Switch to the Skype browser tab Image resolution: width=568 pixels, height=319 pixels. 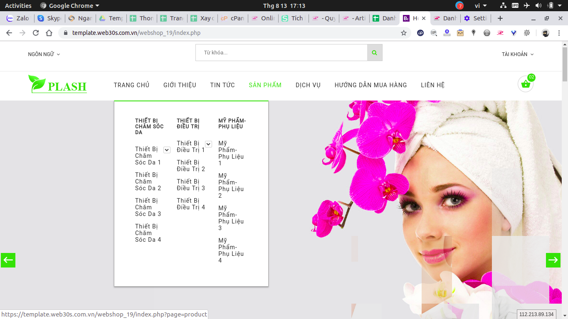[49, 18]
